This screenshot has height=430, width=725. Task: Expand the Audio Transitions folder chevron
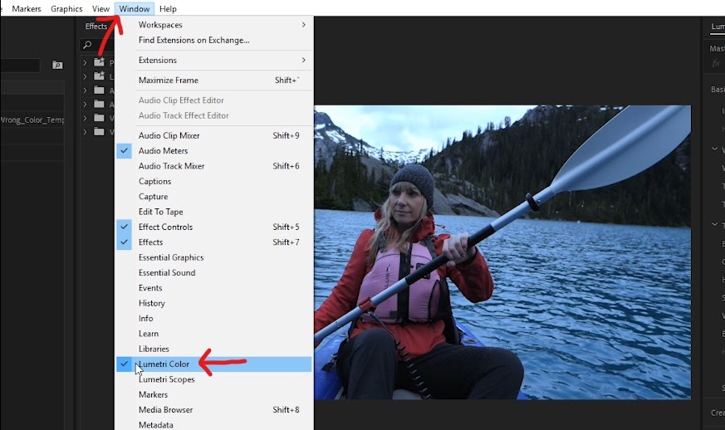[85, 104]
